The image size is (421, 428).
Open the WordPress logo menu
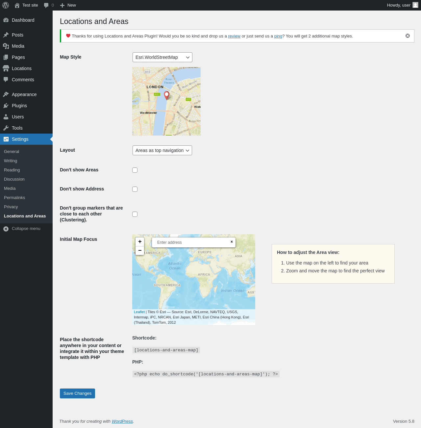pos(6,5)
